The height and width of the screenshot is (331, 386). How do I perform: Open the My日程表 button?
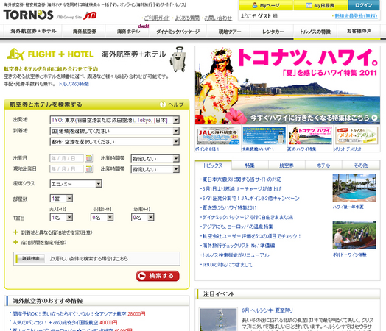(320, 5)
